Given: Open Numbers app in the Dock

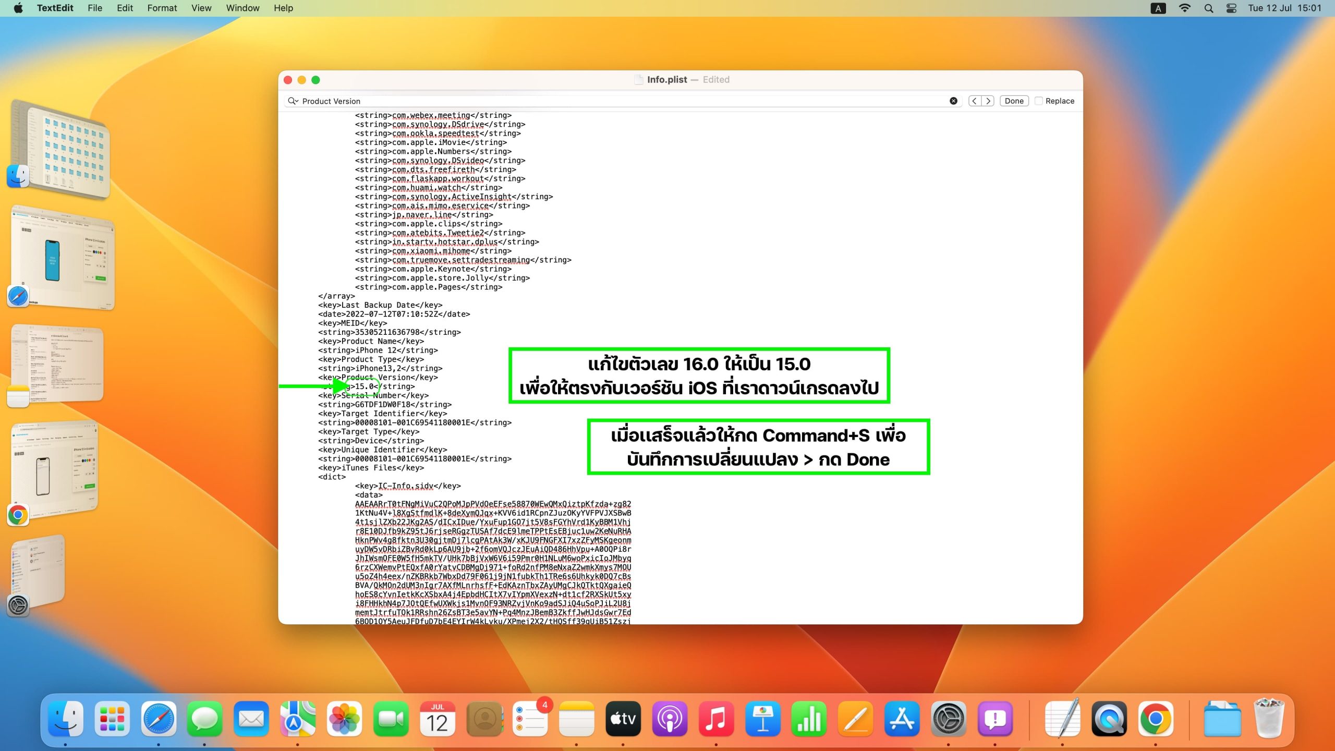Looking at the screenshot, I should tap(809, 719).
